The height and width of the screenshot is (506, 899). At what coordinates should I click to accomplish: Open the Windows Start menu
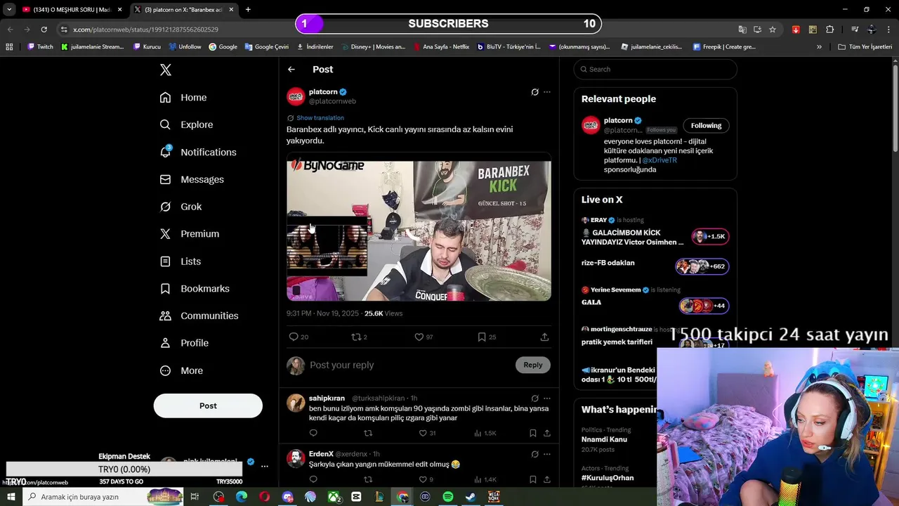tap(11, 497)
